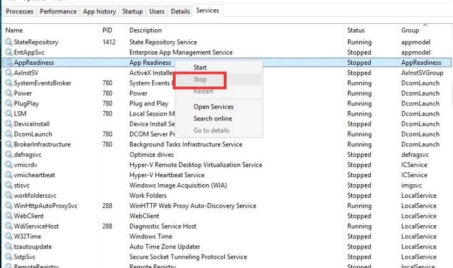This screenshot has height=268, width=453.
Task: Choose Open Services in context menu
Action: pyautogui.click(x=219, y=106)
